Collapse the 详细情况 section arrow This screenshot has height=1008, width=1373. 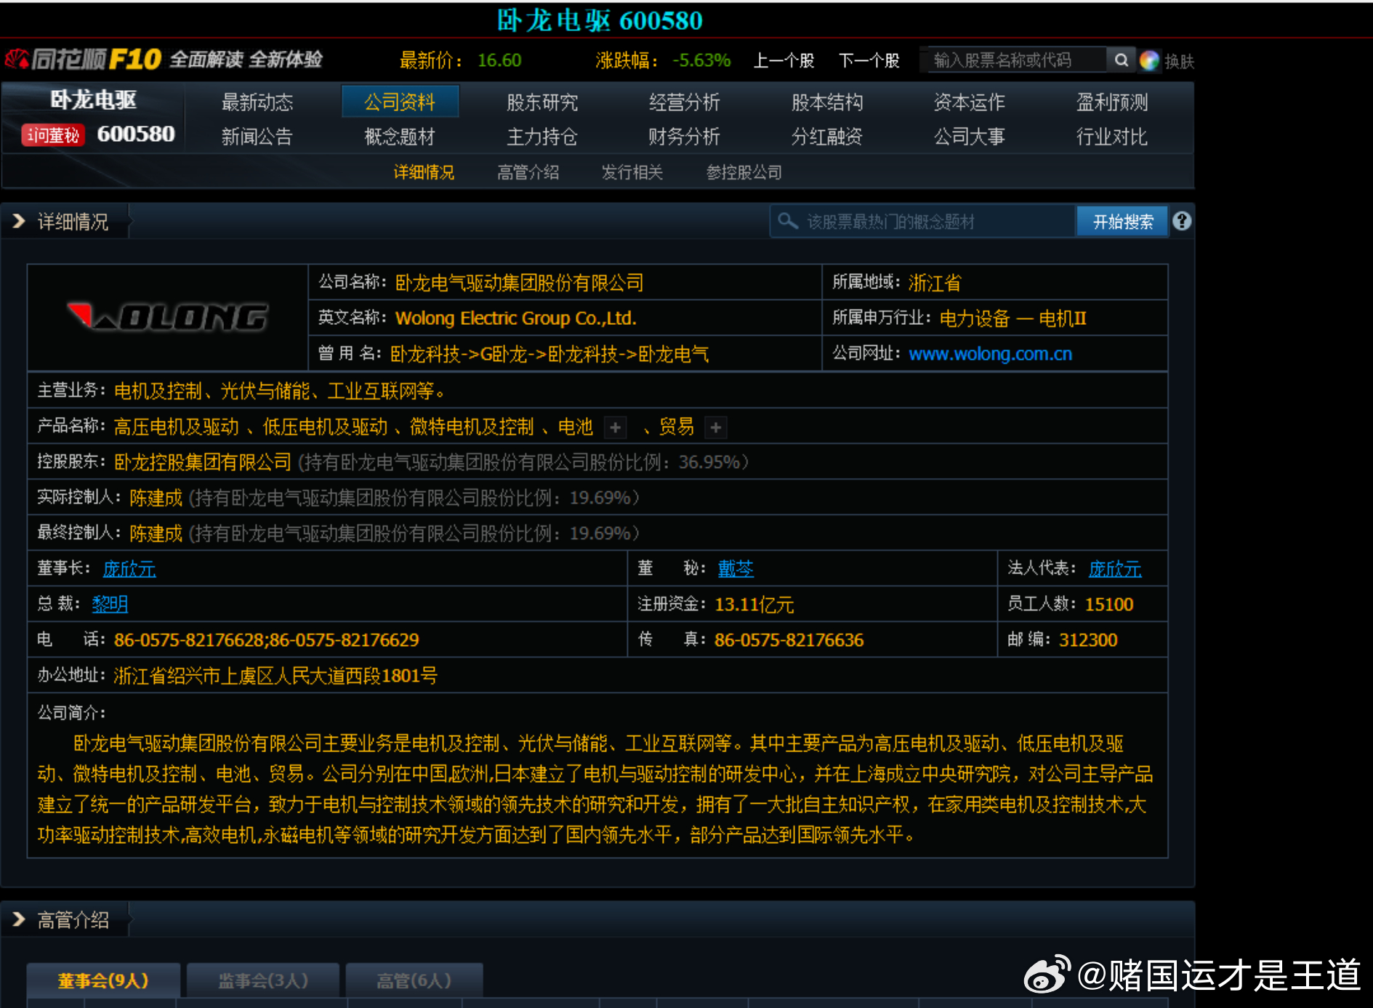coord(20,221)
